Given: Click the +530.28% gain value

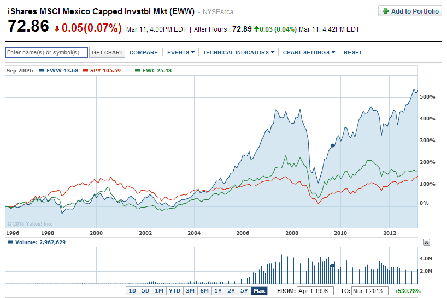Looking at the screenshot, I should pyautogui.click(x=407, y=291).
